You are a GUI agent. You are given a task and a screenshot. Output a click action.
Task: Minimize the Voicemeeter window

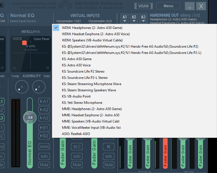coord(190,6)
